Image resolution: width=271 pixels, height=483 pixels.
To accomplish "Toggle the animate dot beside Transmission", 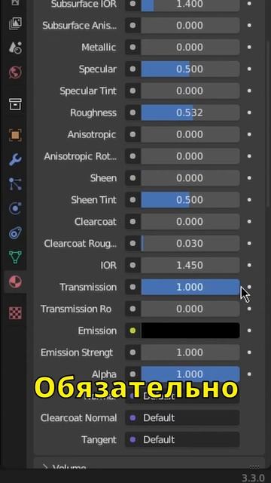I will pyautogui.click(x=249, y=287).
